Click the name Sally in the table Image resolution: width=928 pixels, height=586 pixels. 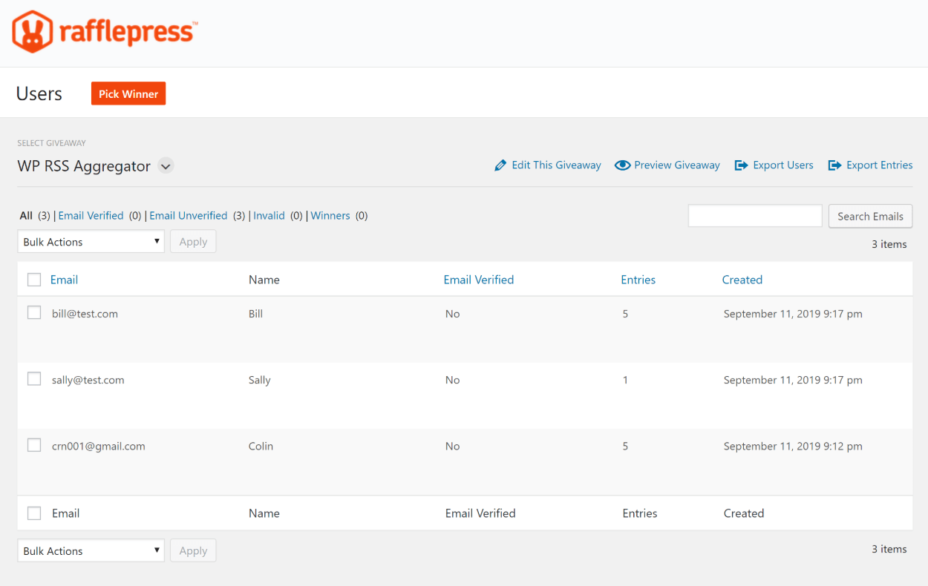tap(259, 380)
